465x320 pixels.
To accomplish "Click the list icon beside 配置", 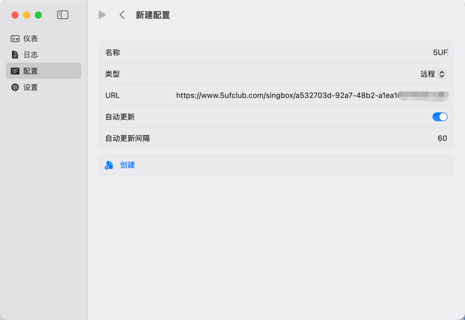I will click(x=15, y=71).
